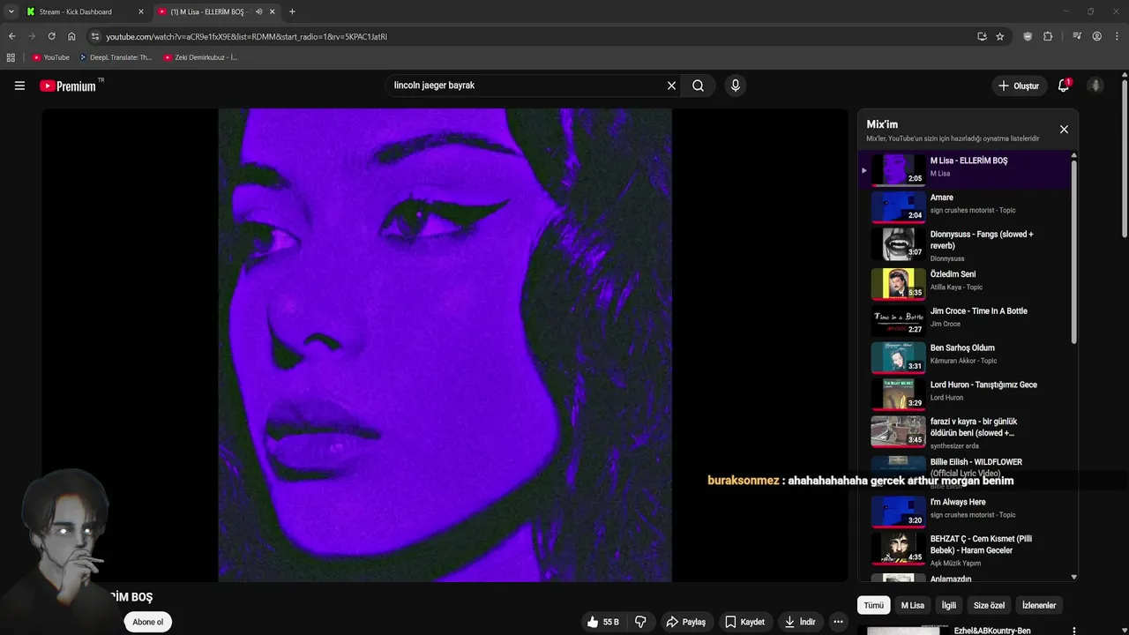Open the YouTube bookmark
The image size is (1129, 635).
tap(50, 57)
